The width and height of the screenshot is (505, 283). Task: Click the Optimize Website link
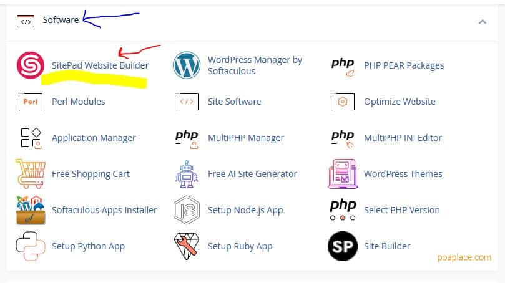[x=400, y=102]
